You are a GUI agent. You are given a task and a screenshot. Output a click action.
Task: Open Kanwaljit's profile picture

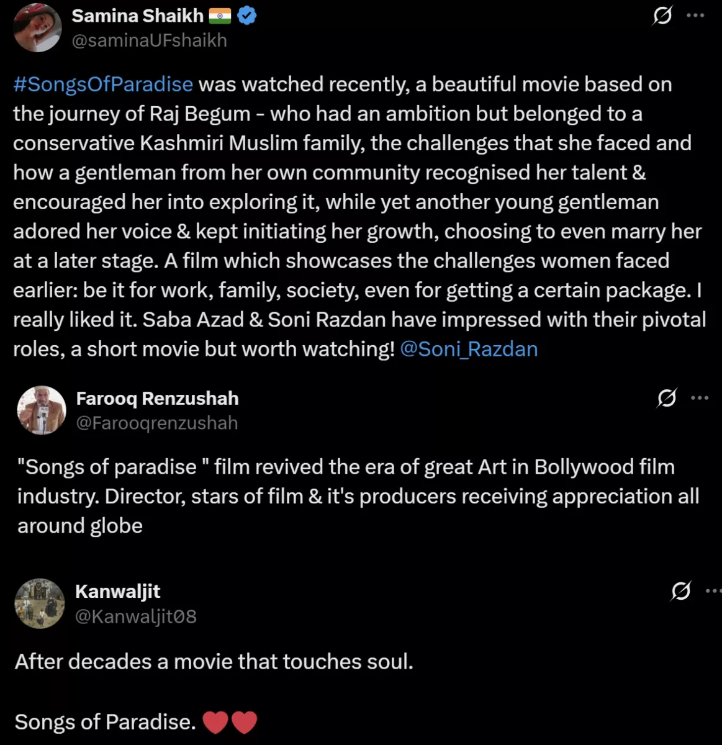(x=40, y=603)
